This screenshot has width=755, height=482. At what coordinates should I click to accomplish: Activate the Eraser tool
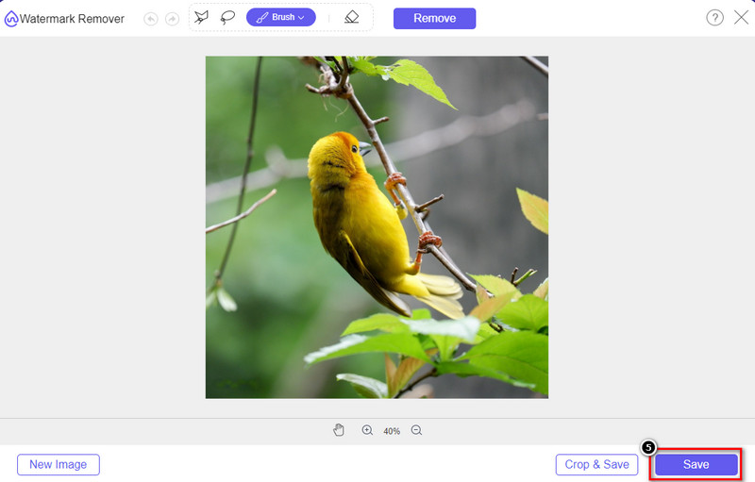tap(351, 17)
